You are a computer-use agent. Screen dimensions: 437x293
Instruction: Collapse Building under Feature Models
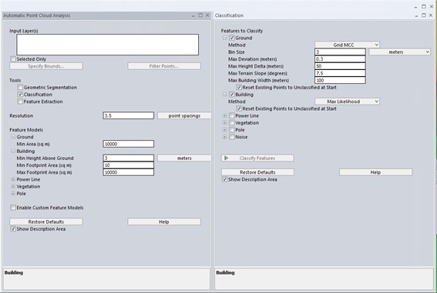click(13, 151)
